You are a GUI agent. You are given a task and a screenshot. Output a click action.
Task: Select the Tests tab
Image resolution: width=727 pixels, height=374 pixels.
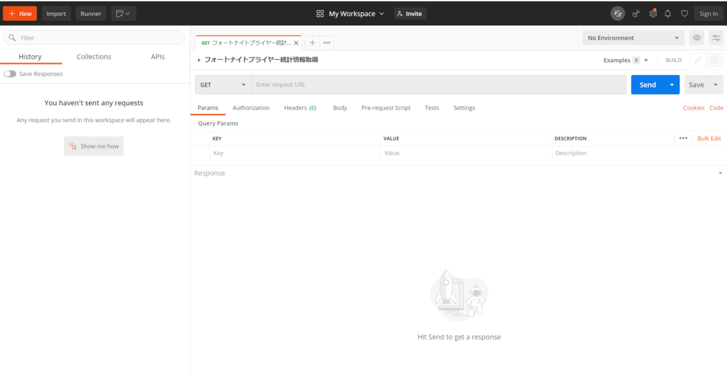coord(432,108)
